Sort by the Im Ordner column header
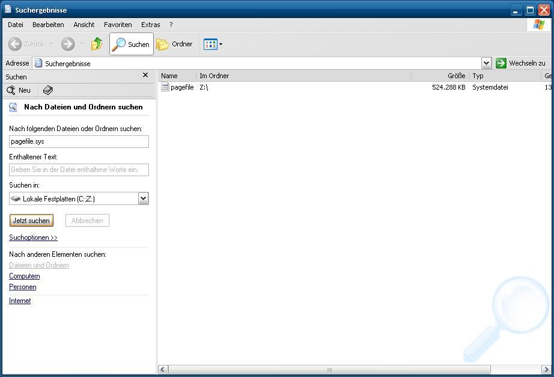Viewport: 554px width, 377px height. point(304,76)
